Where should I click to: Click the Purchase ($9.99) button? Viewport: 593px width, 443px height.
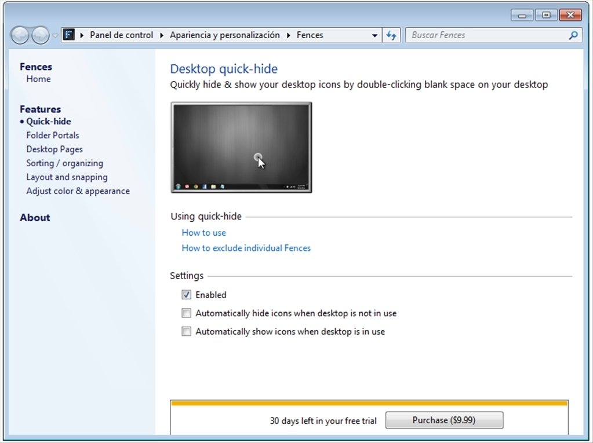tap(444, 420)
